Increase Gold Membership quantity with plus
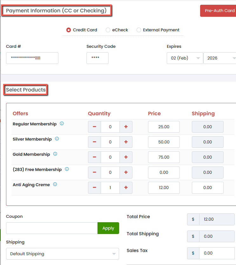This screenshot has width=236, height=265. 126,157
